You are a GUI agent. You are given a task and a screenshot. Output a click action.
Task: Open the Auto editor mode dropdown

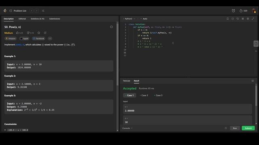(144, 19)
